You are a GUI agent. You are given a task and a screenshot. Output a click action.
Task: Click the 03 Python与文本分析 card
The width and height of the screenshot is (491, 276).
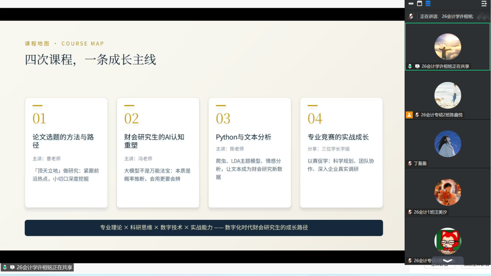tap(250, 153)
